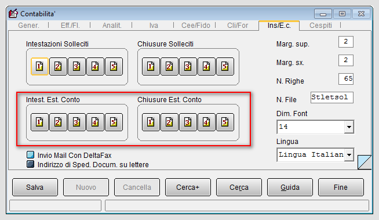Expand the Lingua dropdown
The image size is (379, 220).
(349, 154)
